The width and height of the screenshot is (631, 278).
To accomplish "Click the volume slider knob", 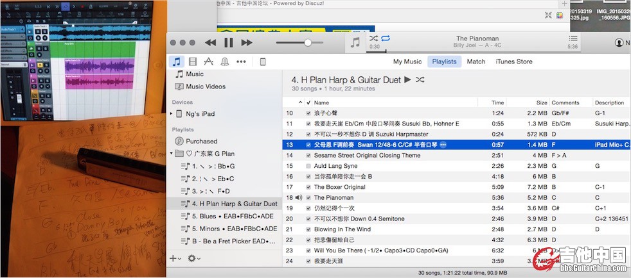I will point(308,42).
